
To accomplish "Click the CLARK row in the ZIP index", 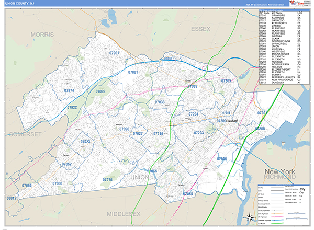I will click(x=281, y=39).
